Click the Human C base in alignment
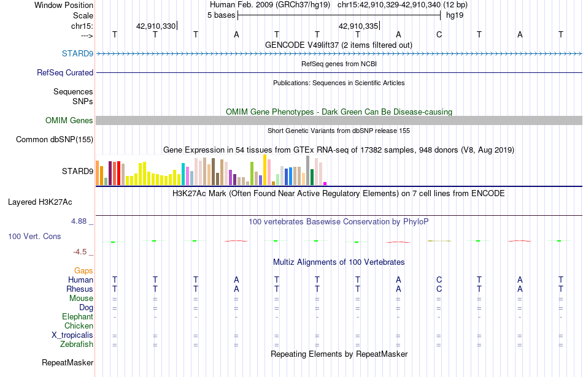Screen dimensions: 583x377 coord(439,280)
